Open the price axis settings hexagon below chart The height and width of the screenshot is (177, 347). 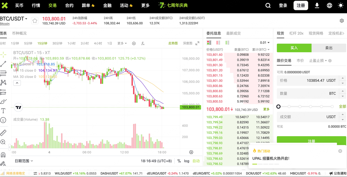click(x=191, y=152)
